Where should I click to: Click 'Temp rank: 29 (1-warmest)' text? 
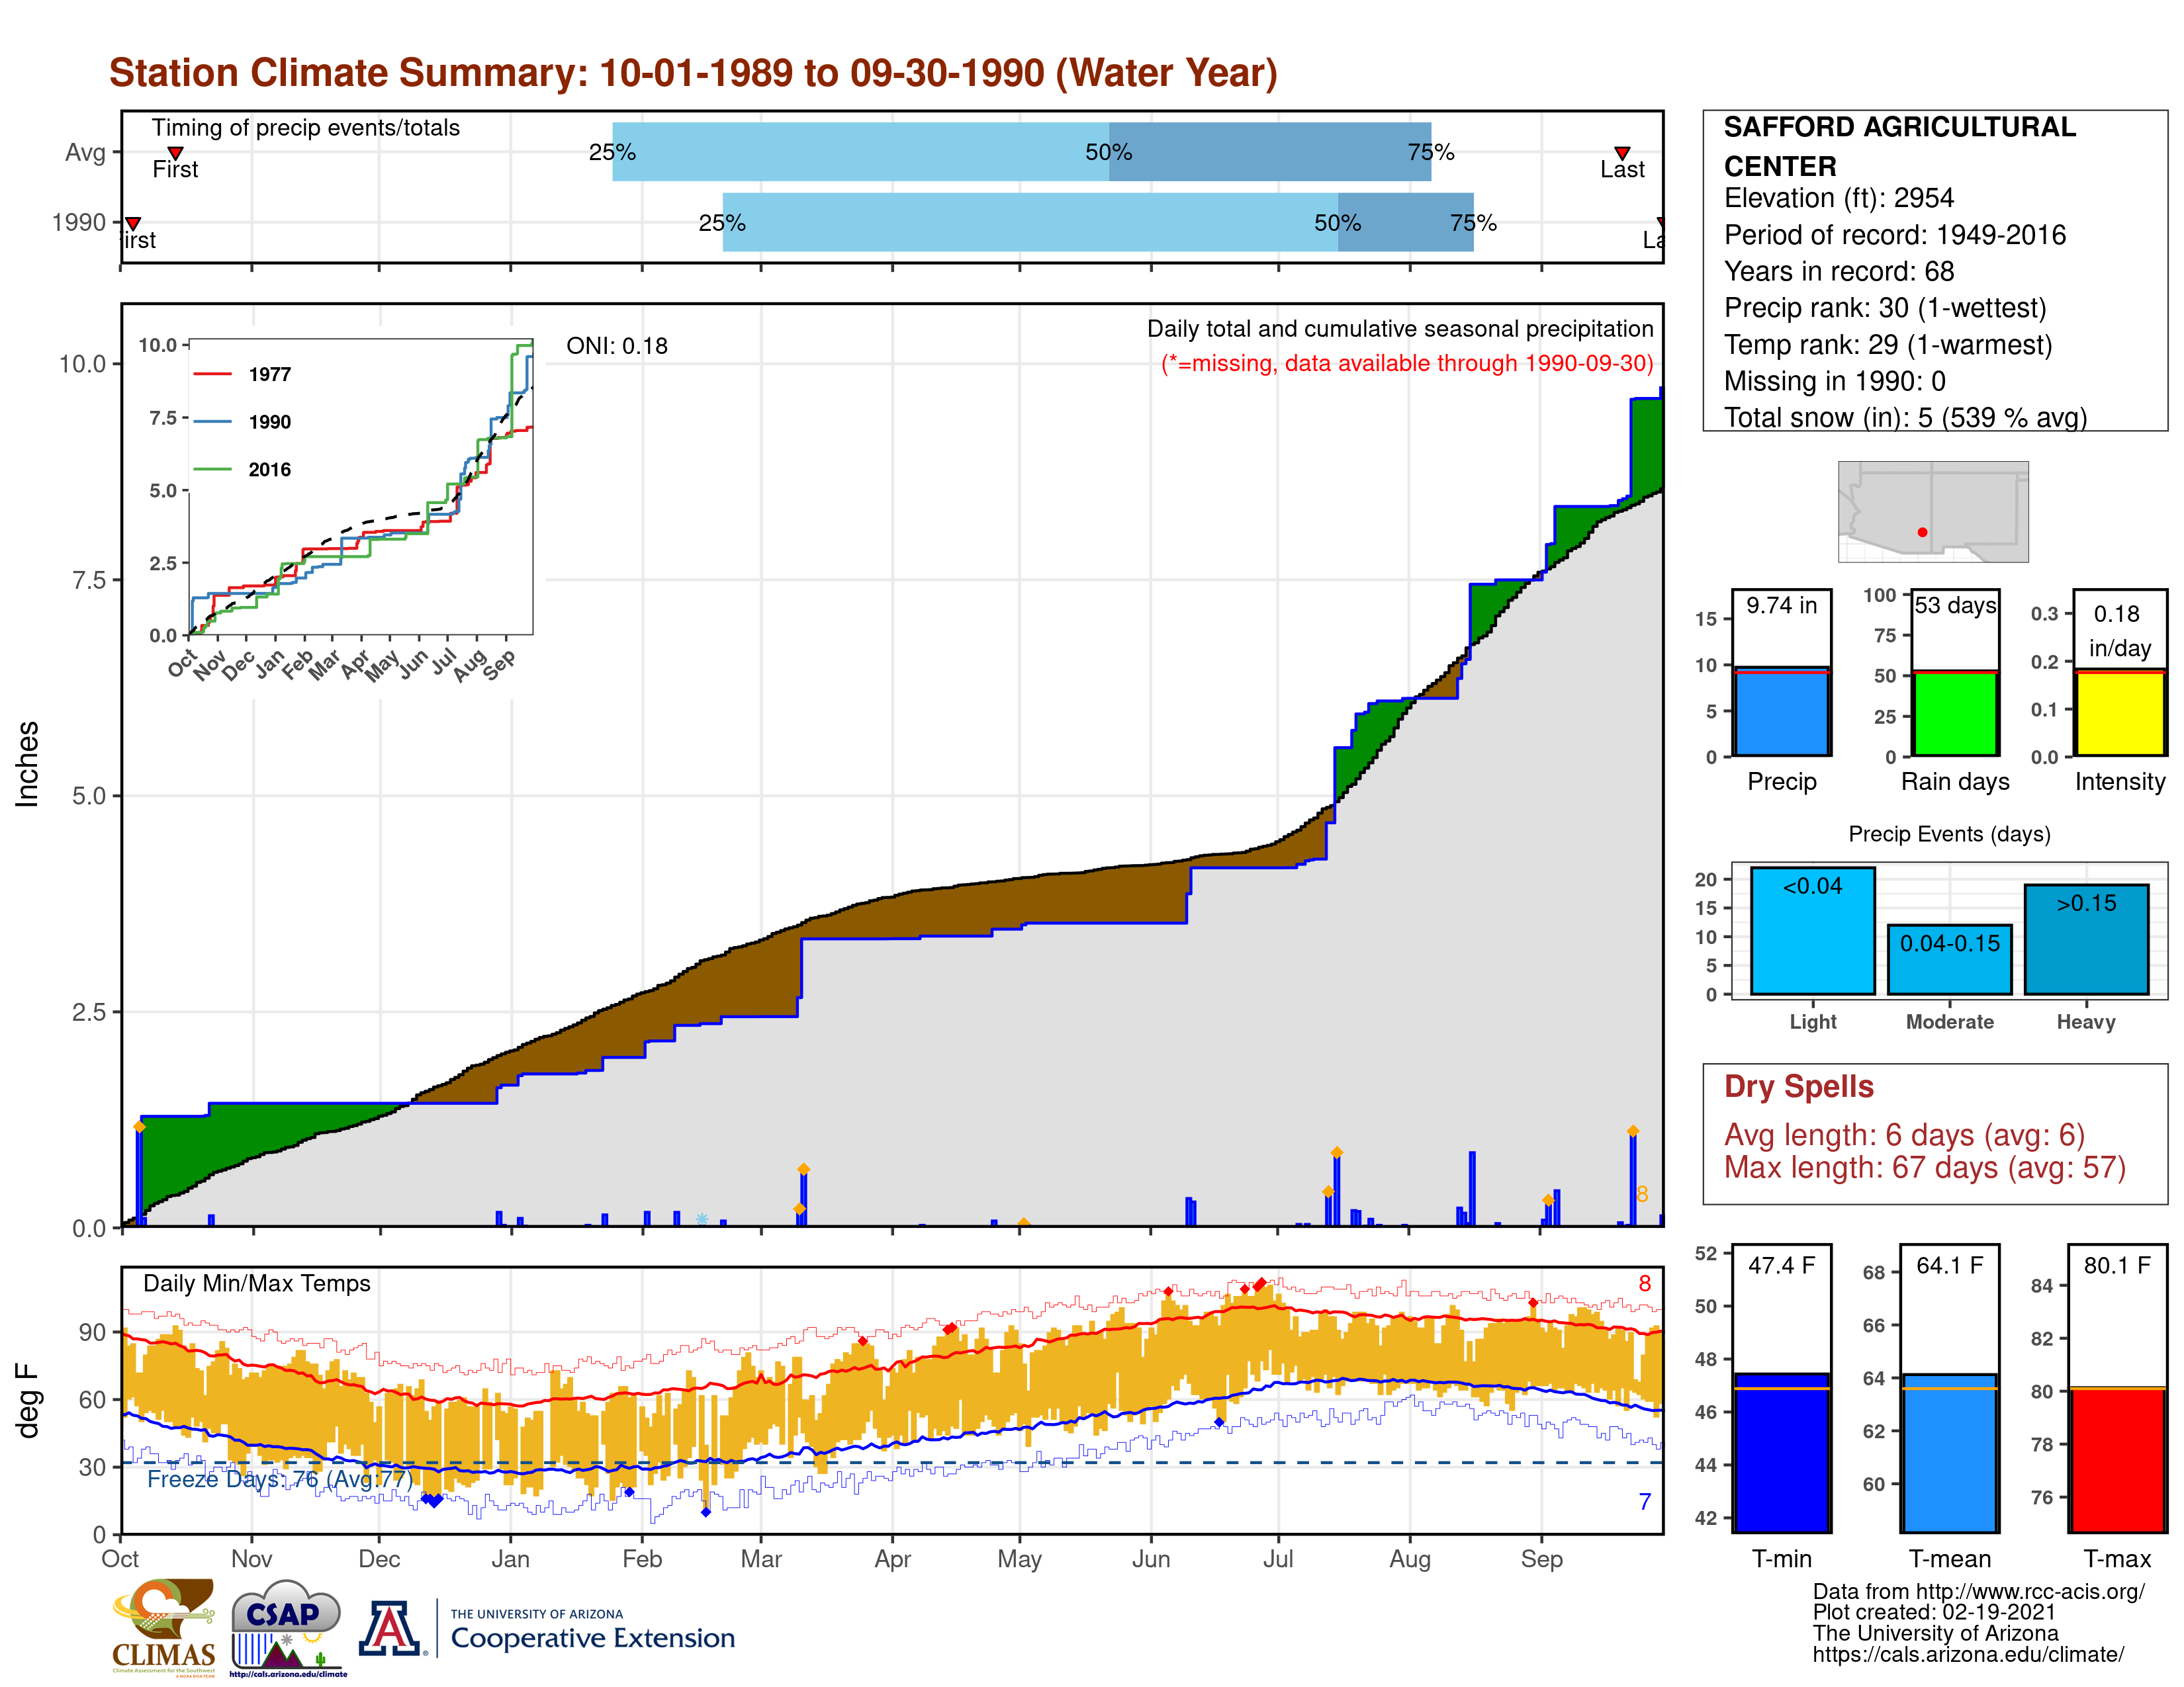click(x=1887, y=345)
